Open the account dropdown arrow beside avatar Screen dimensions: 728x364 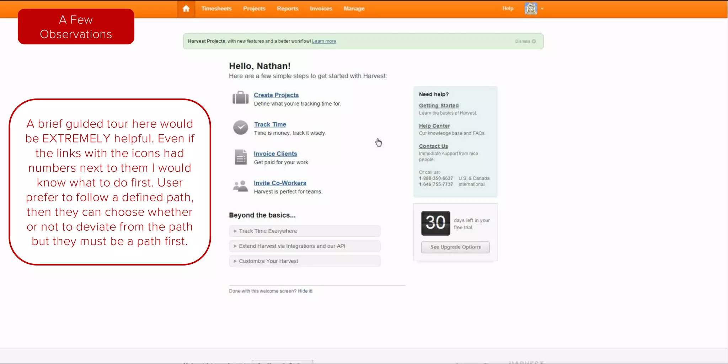coord(542,9)
